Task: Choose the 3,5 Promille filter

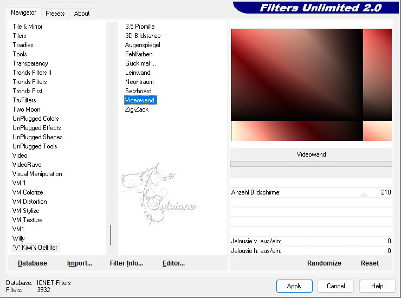Action: [x=140, y=27]
